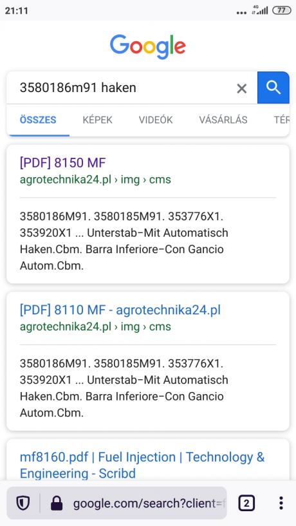The image size is (296, 526).
Task: Open the tracking protection shield icon
Action: [23, 503]
